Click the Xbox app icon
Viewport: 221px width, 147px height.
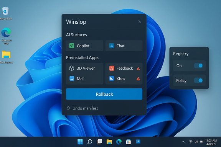pyautogui.click(x=112, y=78)
